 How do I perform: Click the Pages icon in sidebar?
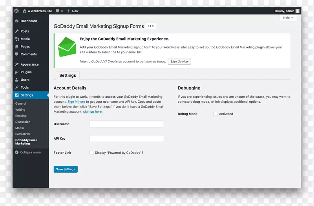(x=16, y=46)
